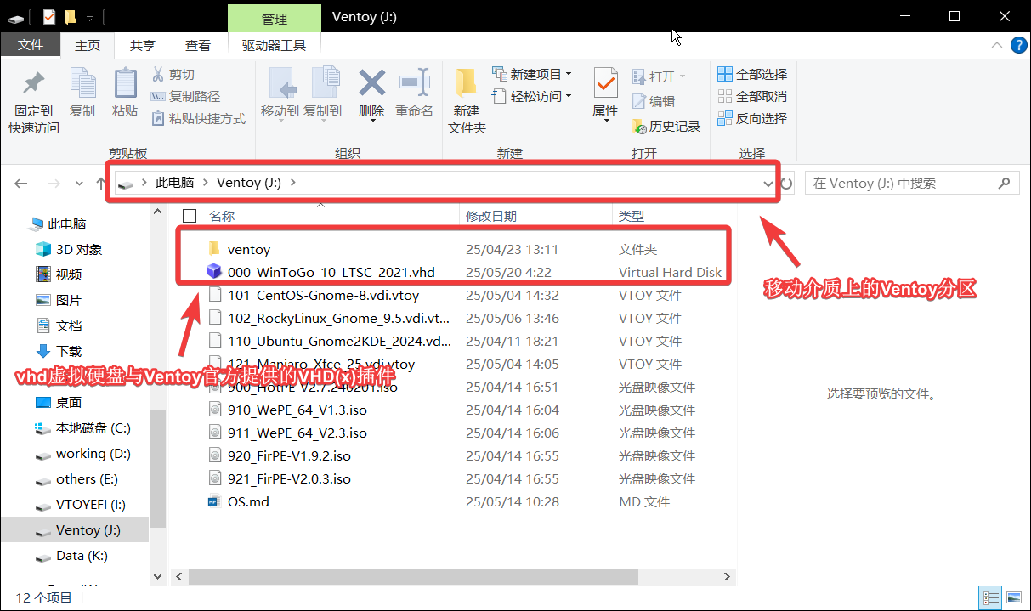The image size is (1031, 611).
Task: Click the New Folder icon
Action: point(467,84)
